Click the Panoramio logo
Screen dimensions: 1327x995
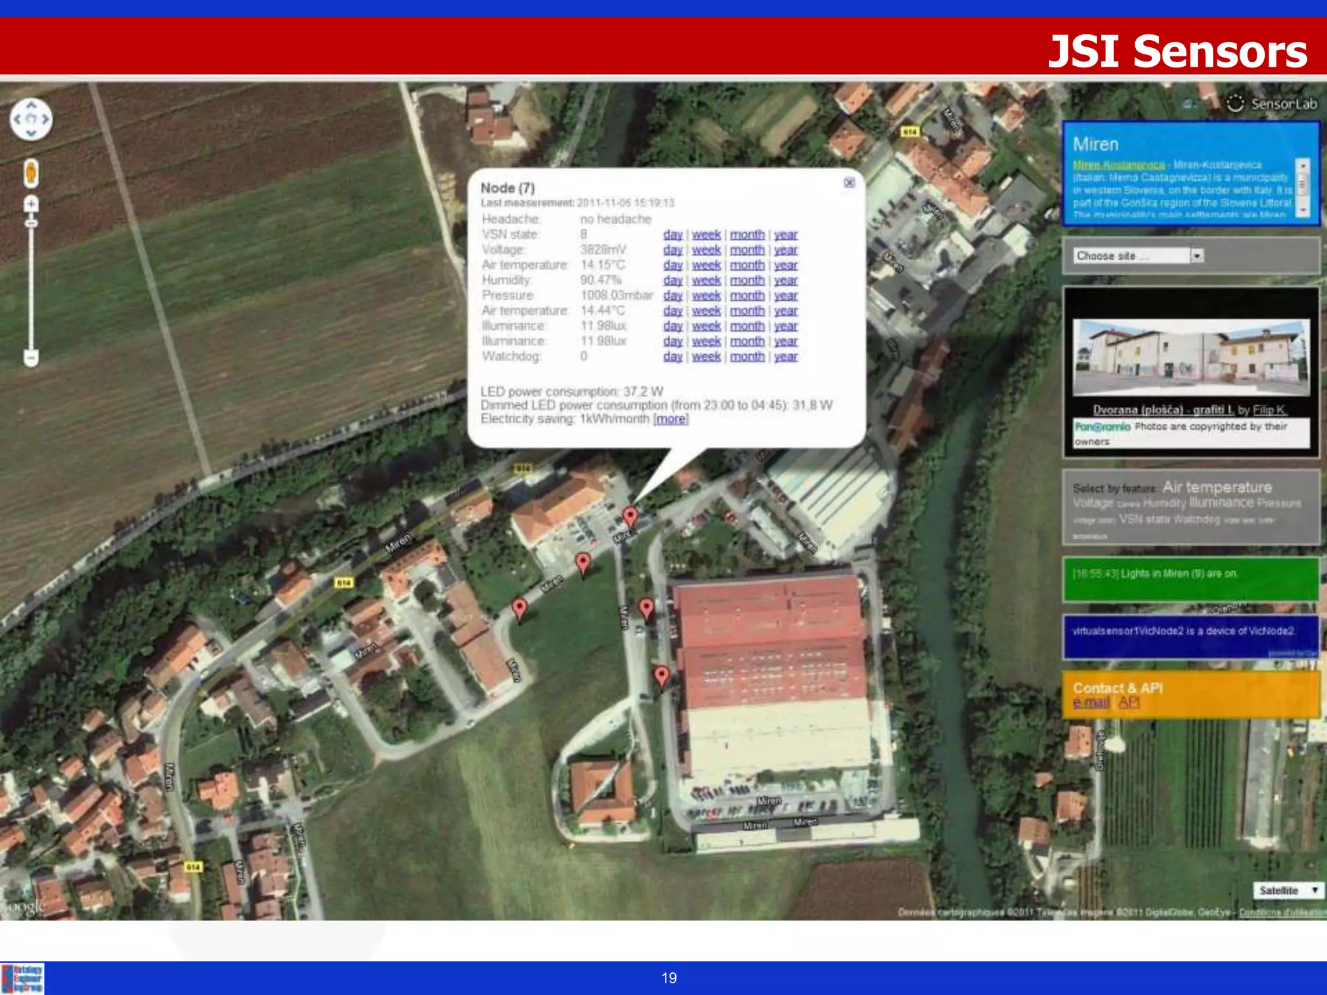[x=1102, y=426]
